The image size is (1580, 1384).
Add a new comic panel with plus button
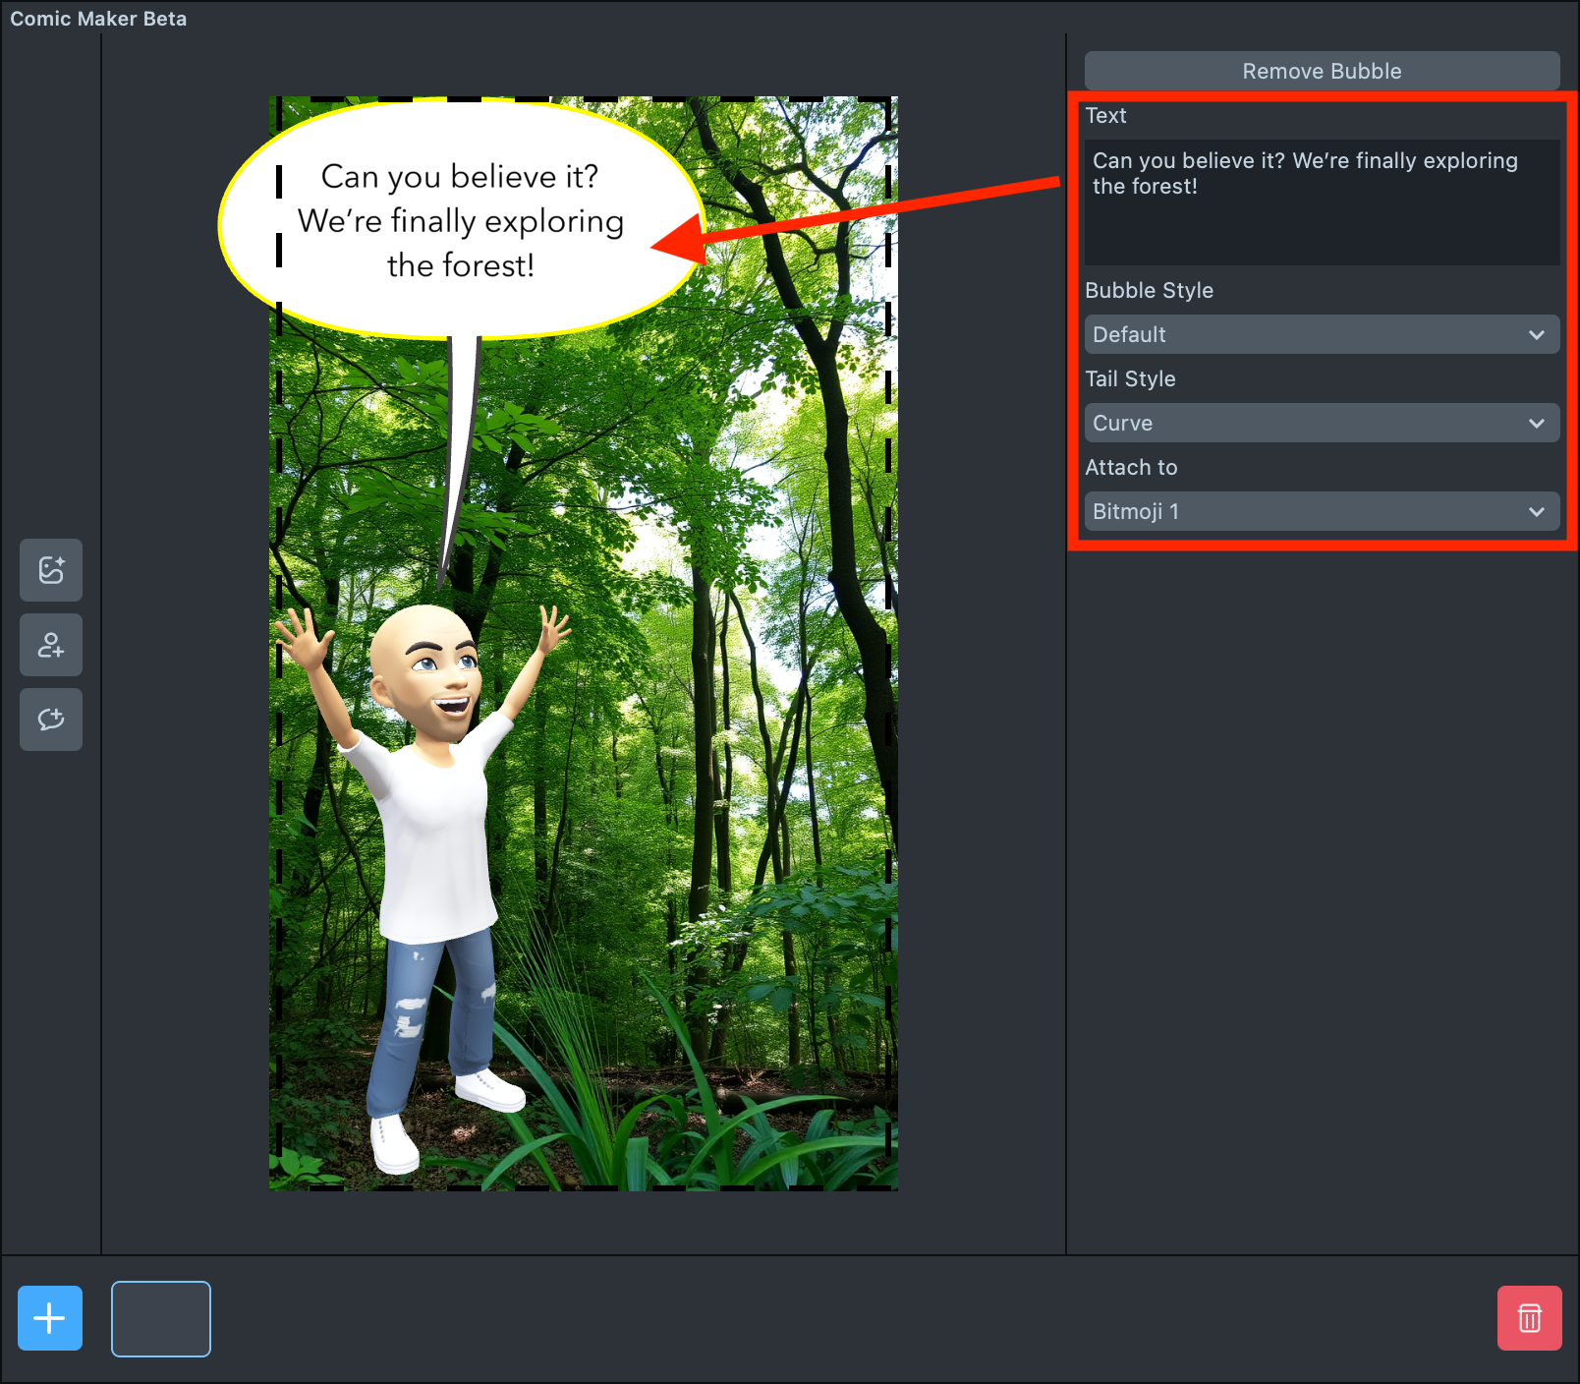coord(50,1318)
